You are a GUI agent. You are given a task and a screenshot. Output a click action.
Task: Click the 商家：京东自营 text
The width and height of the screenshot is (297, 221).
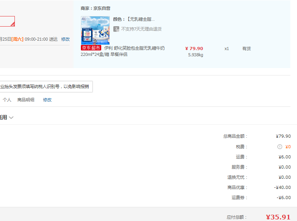tap(95, 8)
